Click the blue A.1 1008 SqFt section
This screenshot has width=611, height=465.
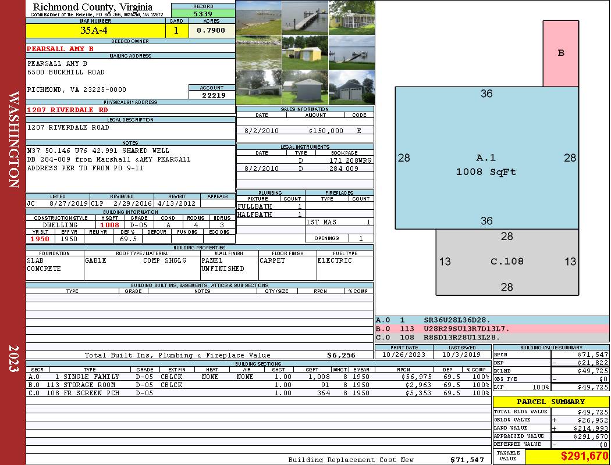point(486,158)
